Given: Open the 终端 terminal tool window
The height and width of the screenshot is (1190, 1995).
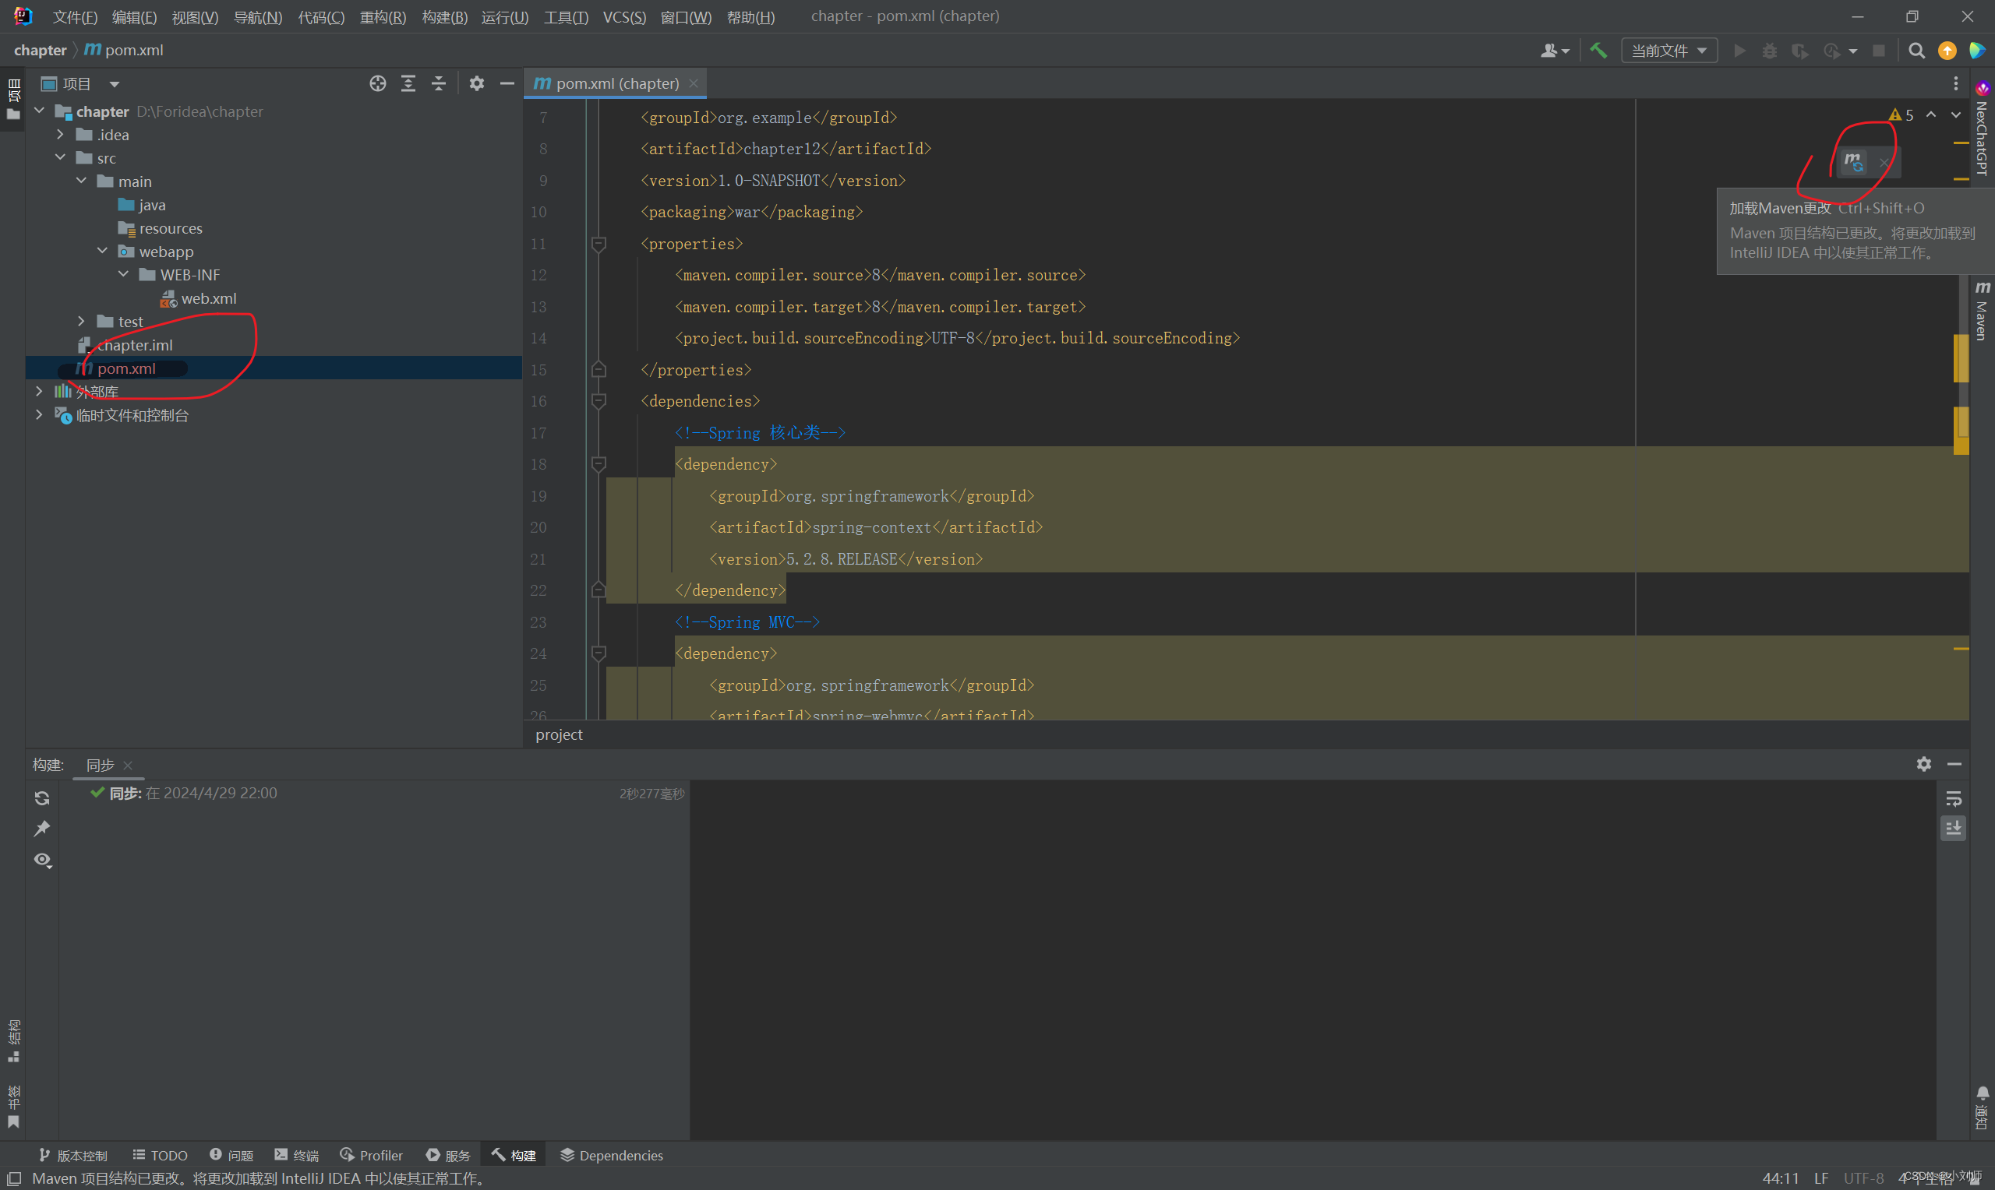Looking at the screenshot, I should (297, 1155).
